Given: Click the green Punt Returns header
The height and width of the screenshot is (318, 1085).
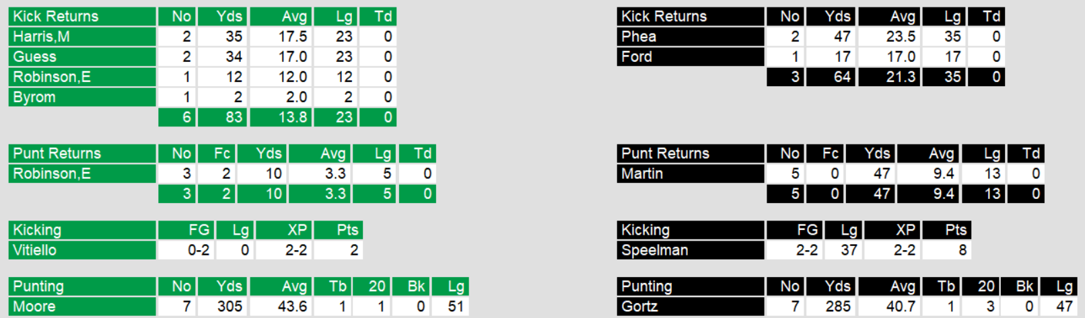Looking at the screenshot, I should point(82,153).
